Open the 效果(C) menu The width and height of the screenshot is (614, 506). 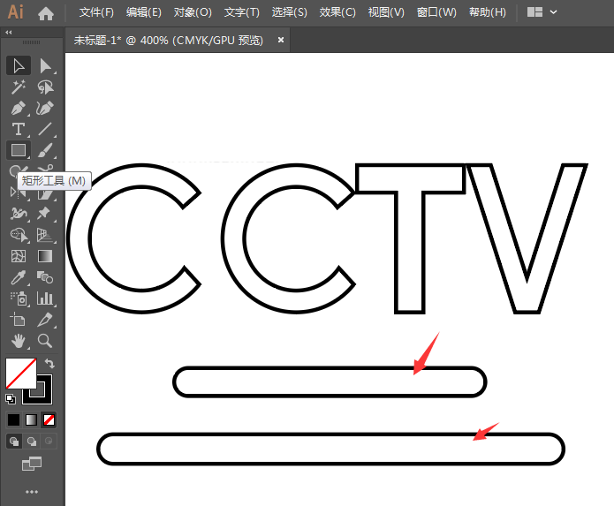point(337,12)
